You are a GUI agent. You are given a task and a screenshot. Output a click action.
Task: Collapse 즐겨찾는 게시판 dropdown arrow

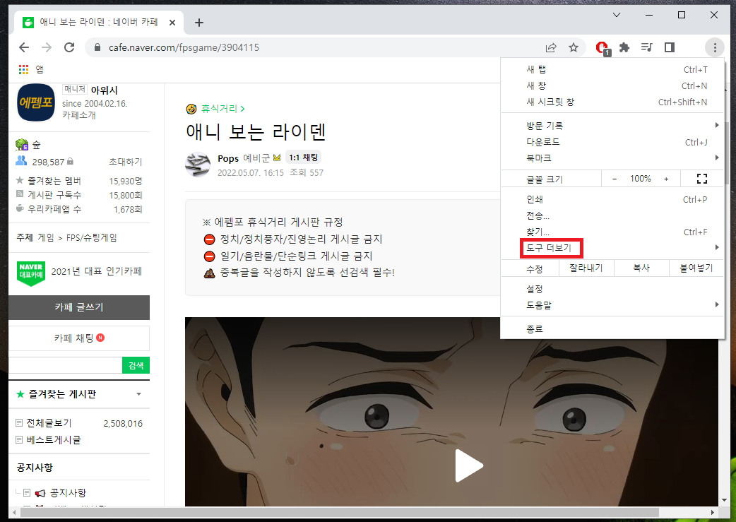[138, 394]
